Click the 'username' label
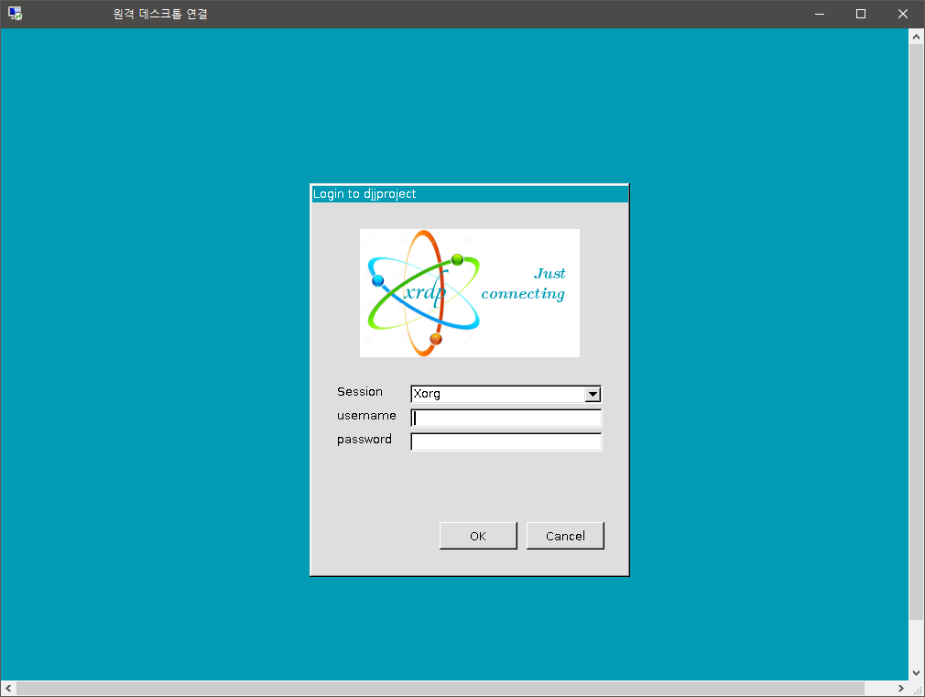This screenshot has height=697, width=925. tap(366, 416)
